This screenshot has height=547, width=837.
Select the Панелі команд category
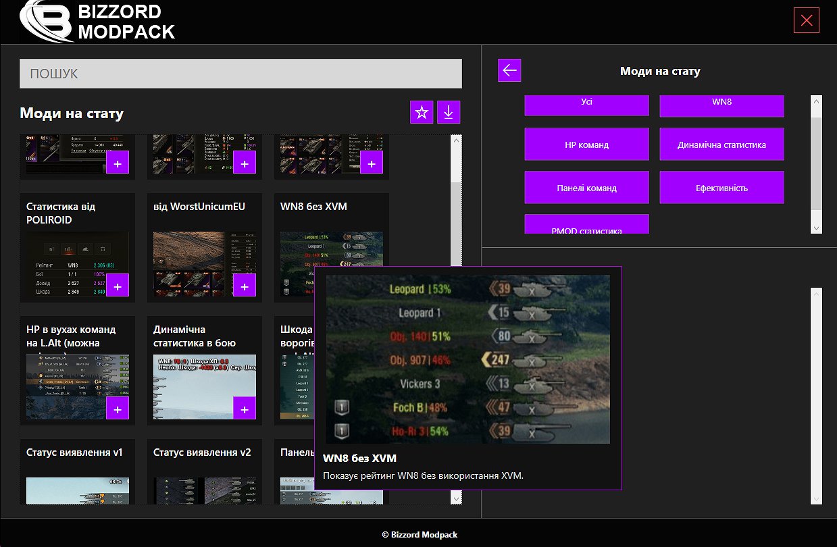click(x=586, y=188)
